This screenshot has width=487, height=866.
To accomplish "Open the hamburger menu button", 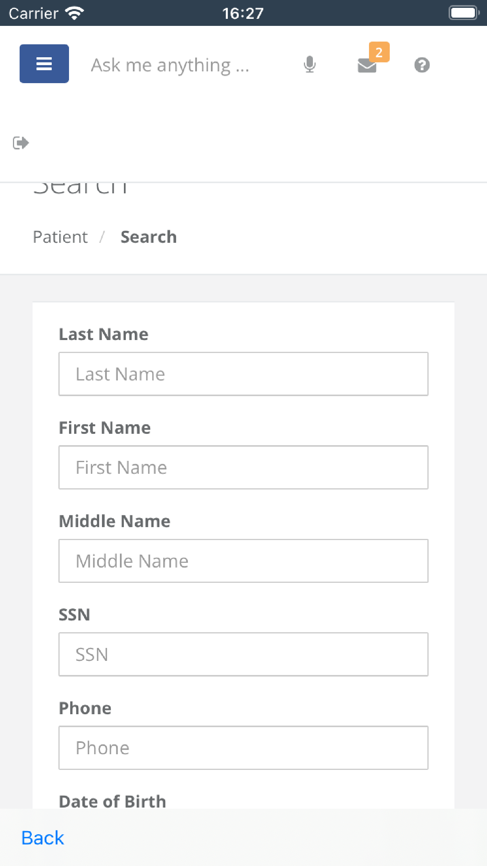I will click(44, 64).
